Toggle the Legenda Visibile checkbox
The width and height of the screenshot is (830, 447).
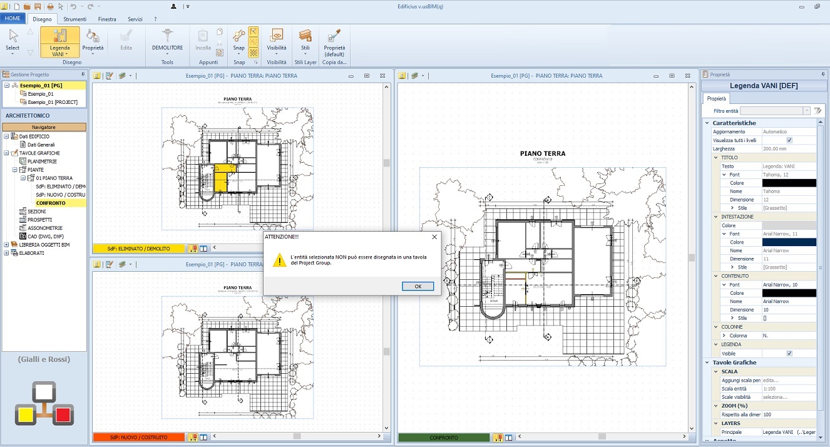pos(789,354)
